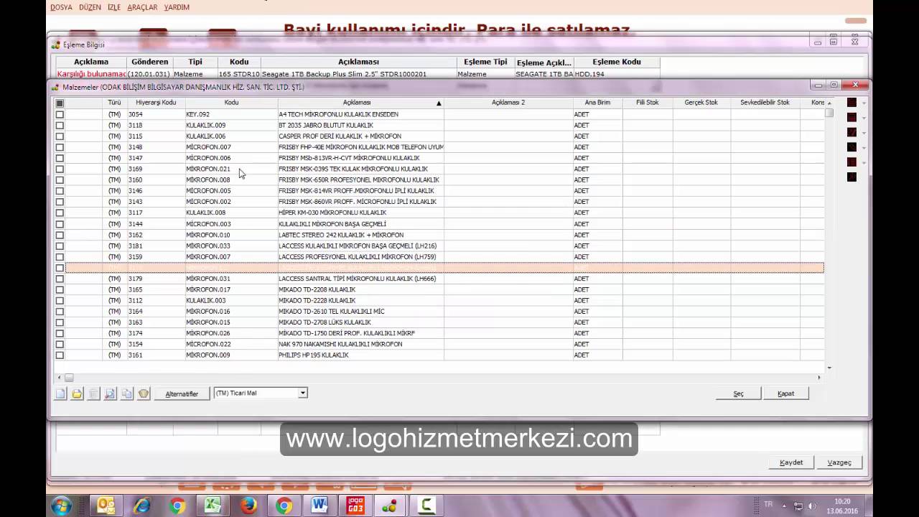Tick checkbox for HİPER KM-030 row

[60, 213]
